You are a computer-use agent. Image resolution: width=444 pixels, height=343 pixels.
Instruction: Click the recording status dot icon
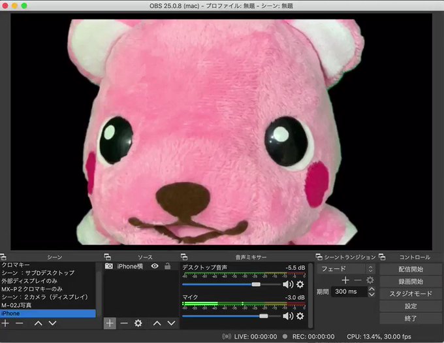click(285, 336)
